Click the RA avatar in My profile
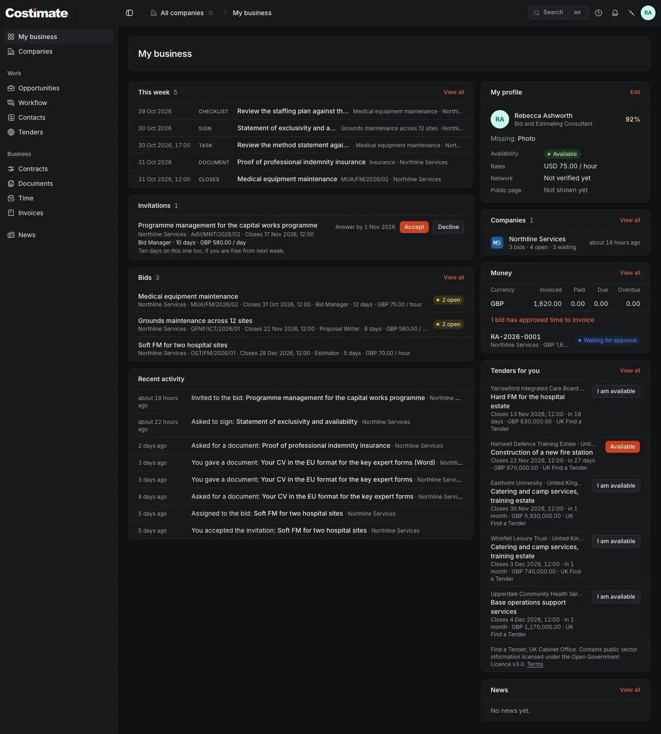Screen dimensions: 661x734 click(x=500, y=119)
